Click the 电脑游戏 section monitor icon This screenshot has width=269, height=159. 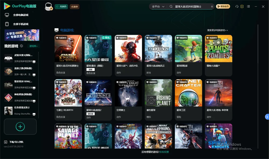pos(56,30)
